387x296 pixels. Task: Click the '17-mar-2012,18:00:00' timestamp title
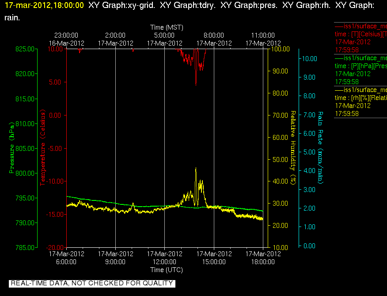(45, 5)
